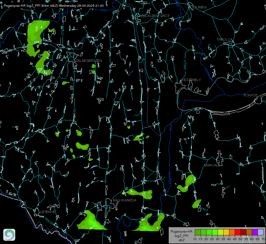266x244 pixels.
Task: Pick the 30–35 dBZ yellow-green swatch
Action: [221, 232]
